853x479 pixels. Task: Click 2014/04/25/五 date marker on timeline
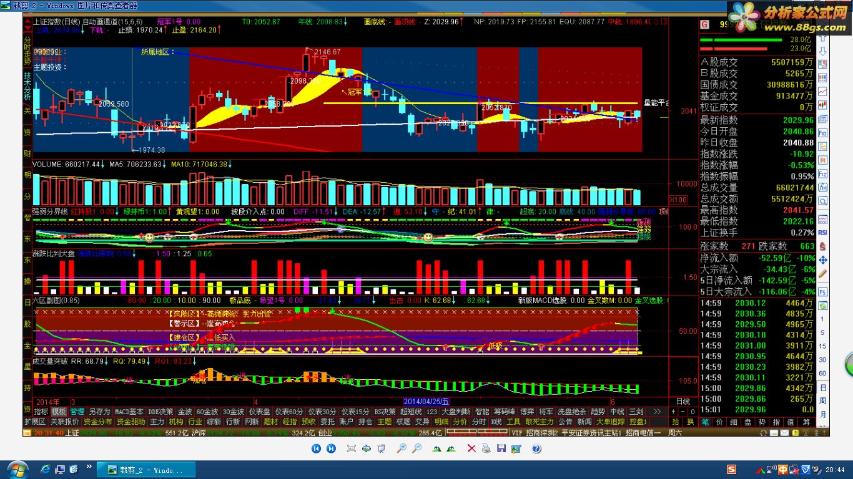click(x=426, y=401)
